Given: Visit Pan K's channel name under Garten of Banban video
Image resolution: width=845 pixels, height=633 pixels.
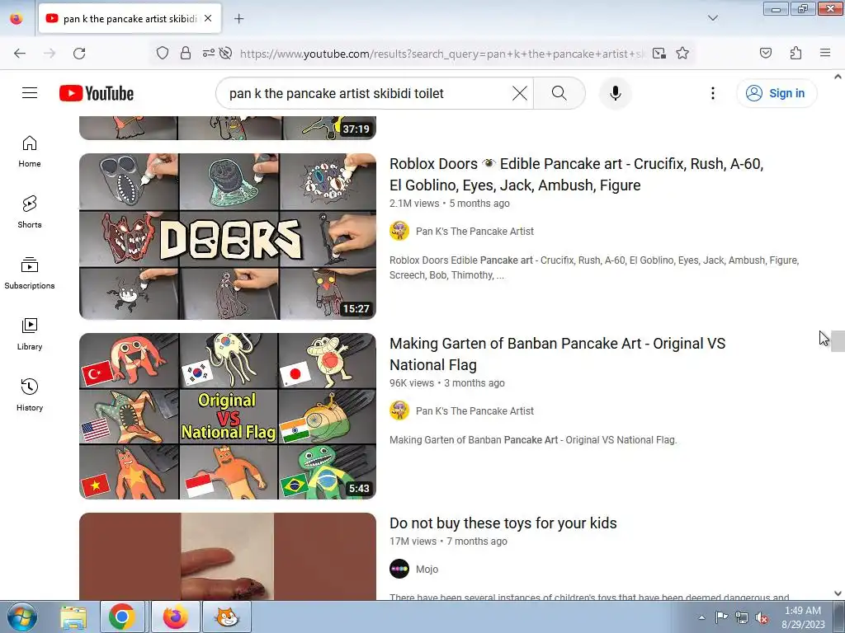Looking at the screenshot, I should point(474,411).
